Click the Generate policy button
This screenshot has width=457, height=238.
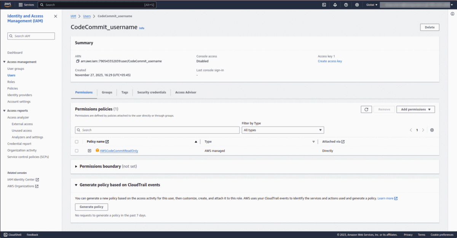pos(91,207)
